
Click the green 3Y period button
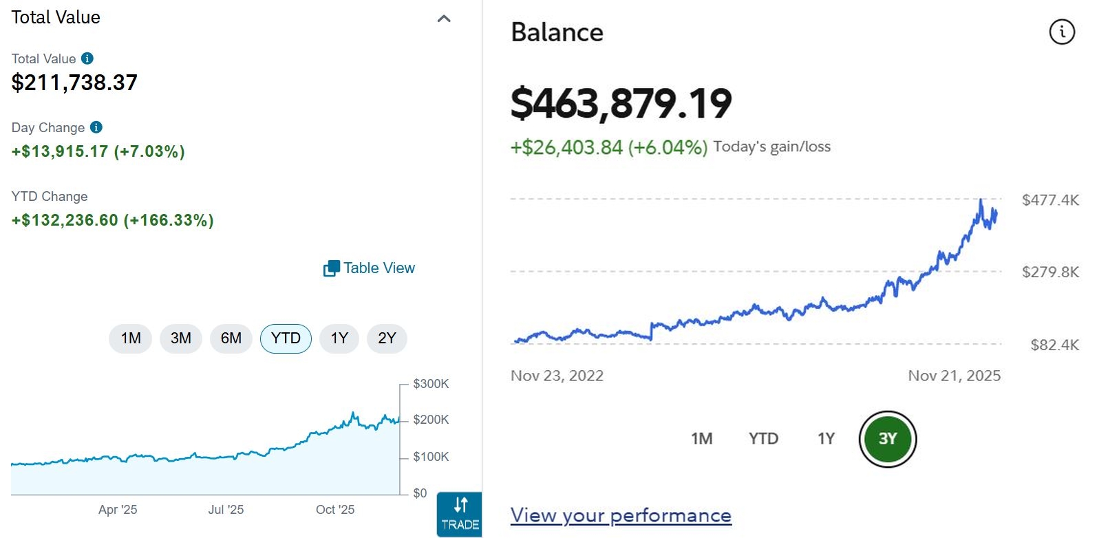pyautogui.click(x=888, y=439)
